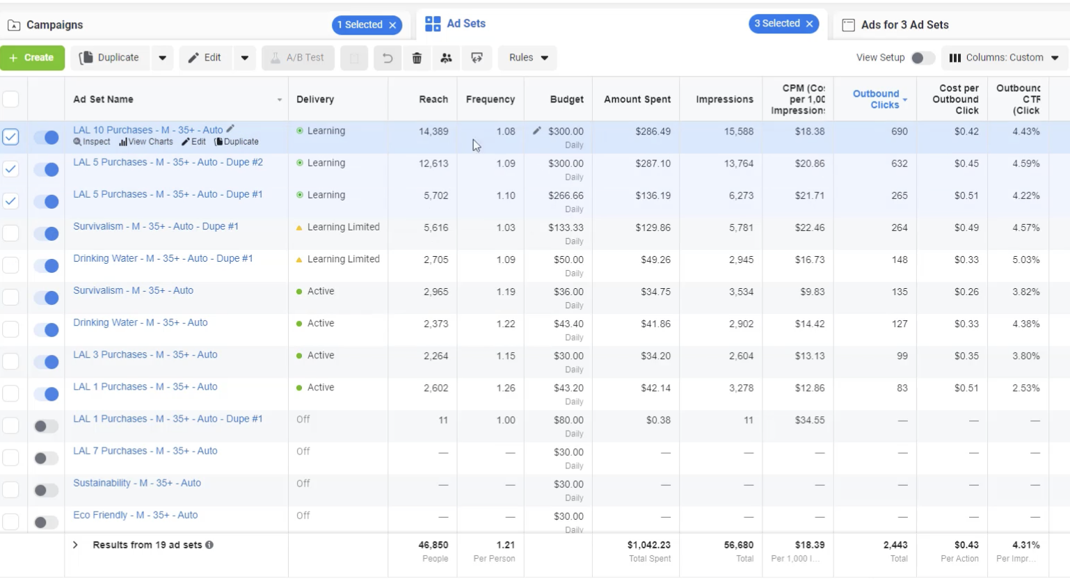Click the Learning status icon for LAL 10 Purchases
Image resolution: width=1070 pixels, height=579 pixels.
(x=300, y=131)
